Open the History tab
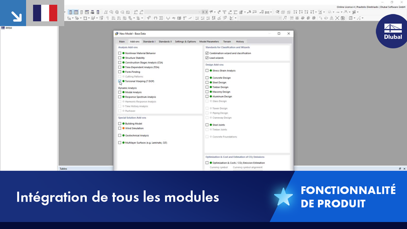The height and width of the screenshot is (229, 407). [240, 41]
